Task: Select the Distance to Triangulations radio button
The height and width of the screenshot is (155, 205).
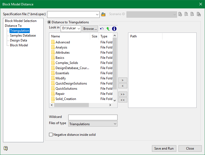Action: (x=49, y=22)
